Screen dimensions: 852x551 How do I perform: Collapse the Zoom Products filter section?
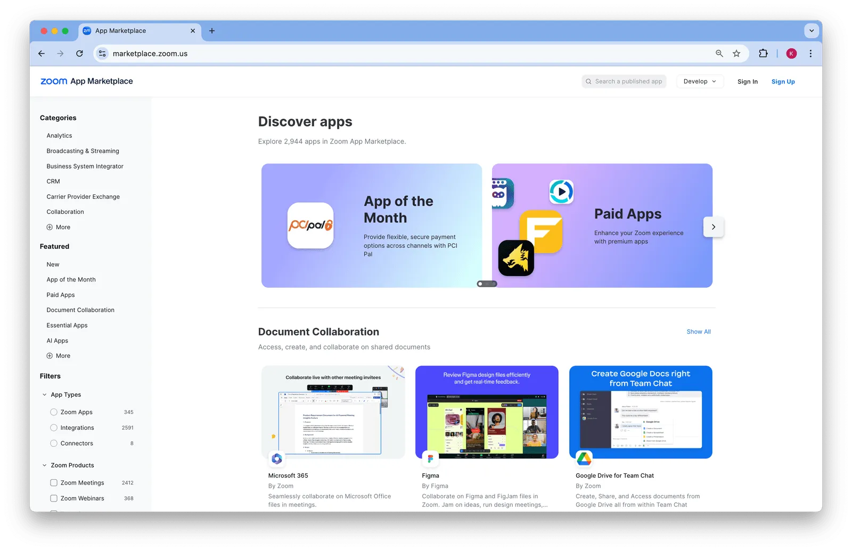click(45, 465)
